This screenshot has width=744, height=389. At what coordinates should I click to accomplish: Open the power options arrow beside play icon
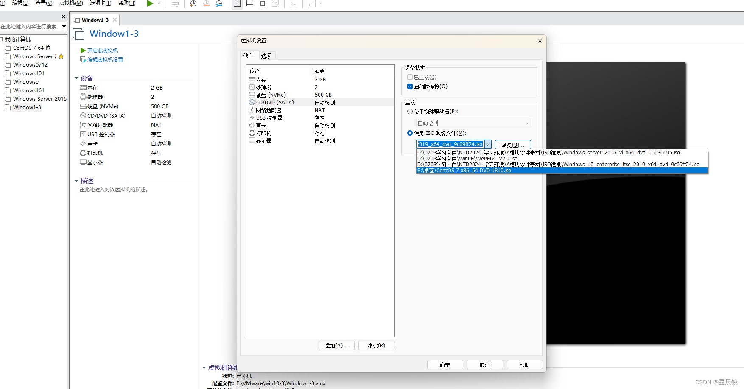(159, 3)
